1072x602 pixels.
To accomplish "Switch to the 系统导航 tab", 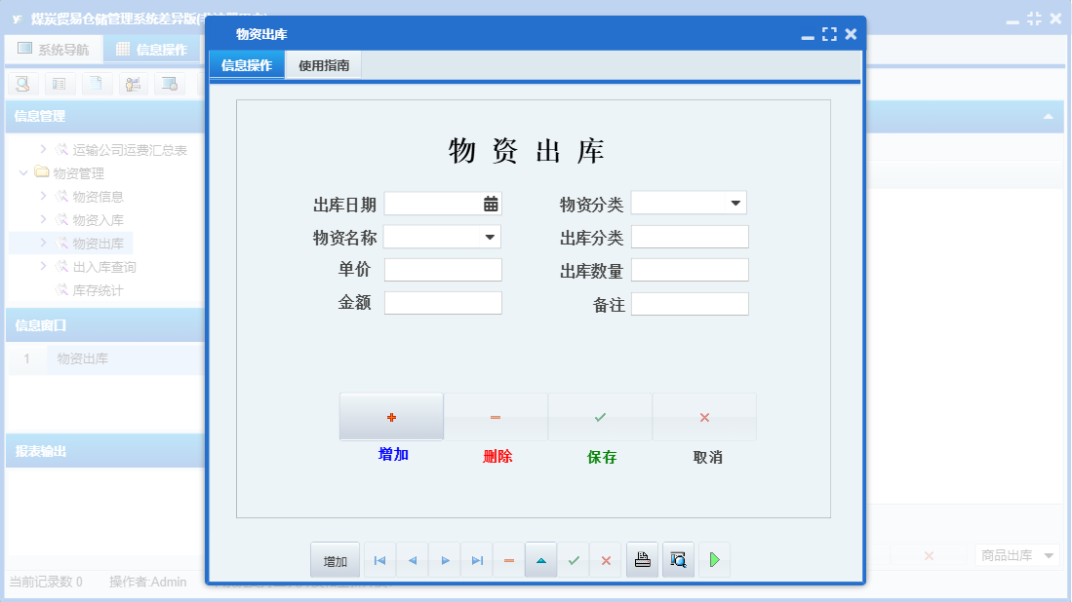I will 54,49.
